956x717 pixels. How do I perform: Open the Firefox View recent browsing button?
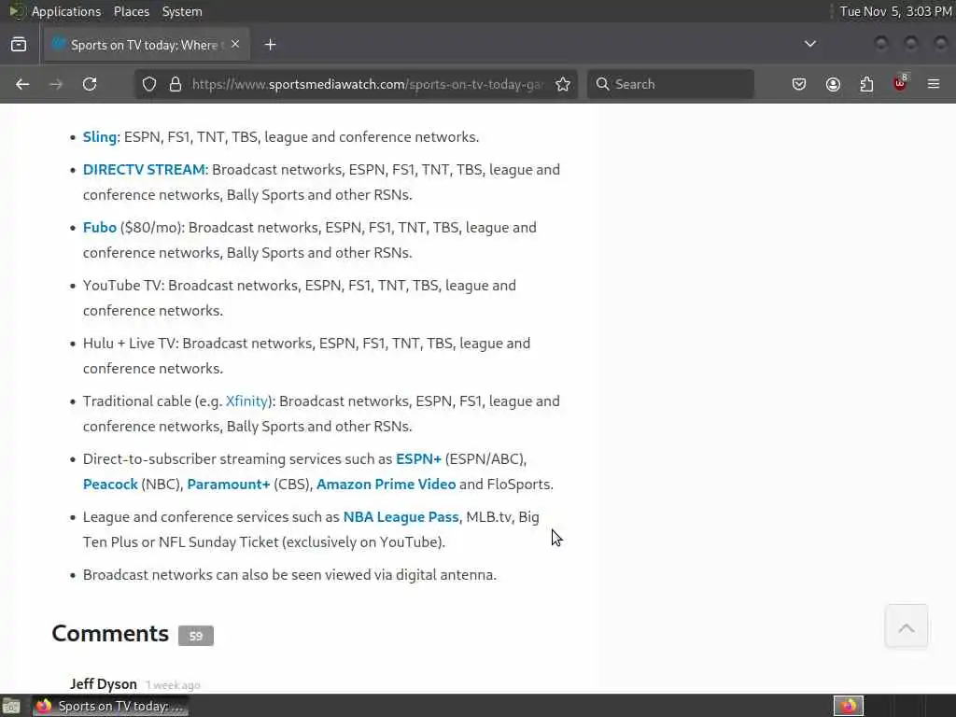(19, 44)
